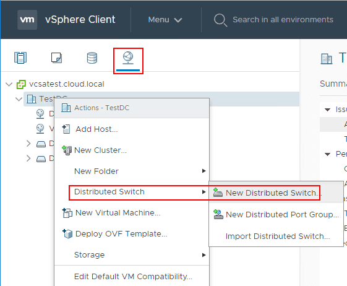
Task: Select New Distributed Port Group... submenu item
Action: 276,214
